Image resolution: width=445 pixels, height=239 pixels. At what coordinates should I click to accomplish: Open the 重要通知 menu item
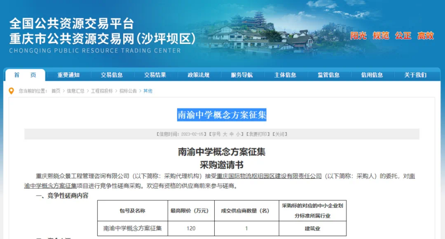tap(69, 75)
